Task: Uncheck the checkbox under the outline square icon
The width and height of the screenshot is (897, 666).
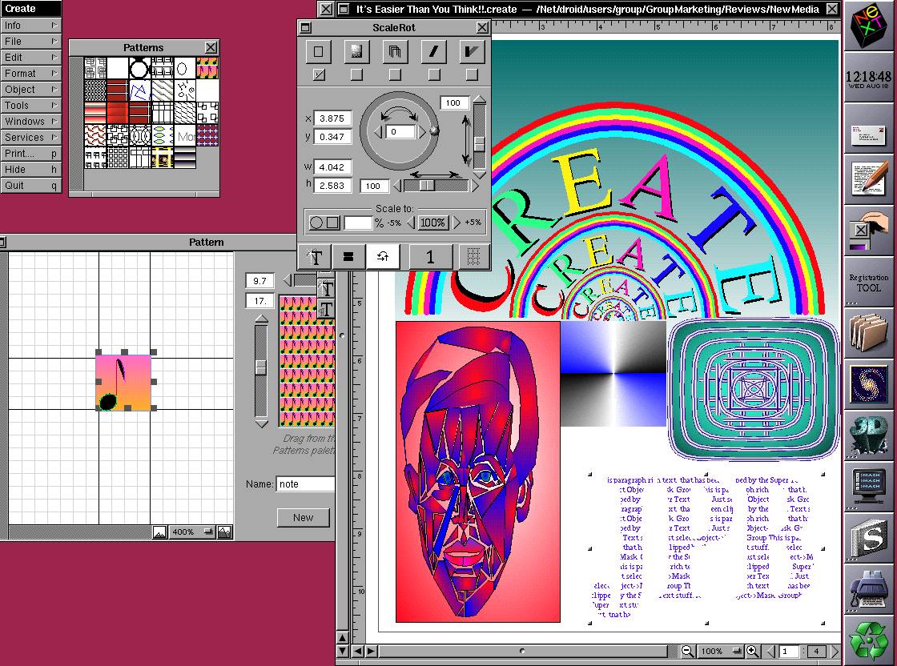Action: tap(319, 74)
